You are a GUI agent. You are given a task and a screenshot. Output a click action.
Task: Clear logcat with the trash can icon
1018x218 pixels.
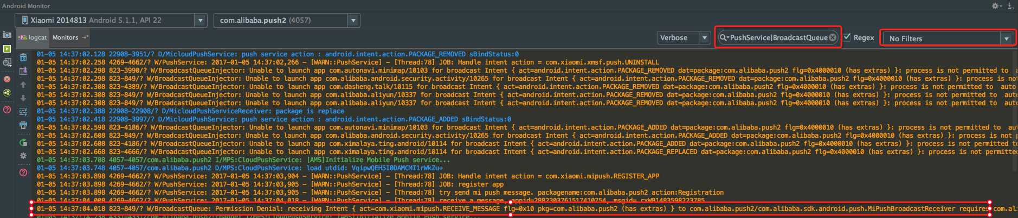pos(23,57)
